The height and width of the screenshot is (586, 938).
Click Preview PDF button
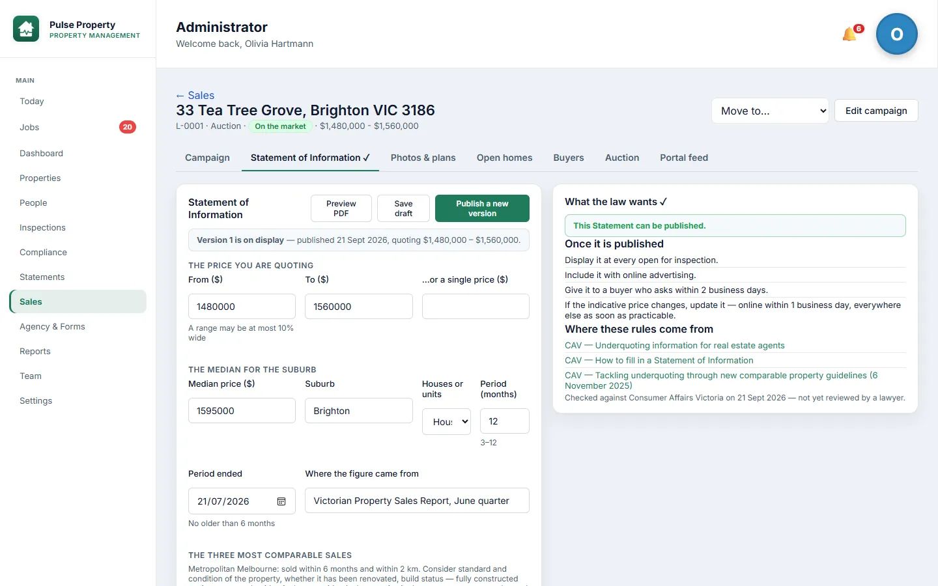pos(341,208)
